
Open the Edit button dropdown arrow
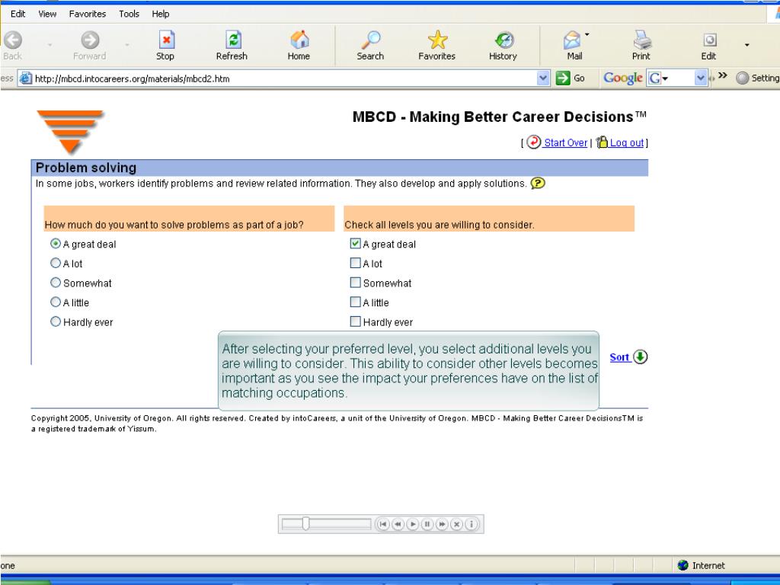(746, 45)
